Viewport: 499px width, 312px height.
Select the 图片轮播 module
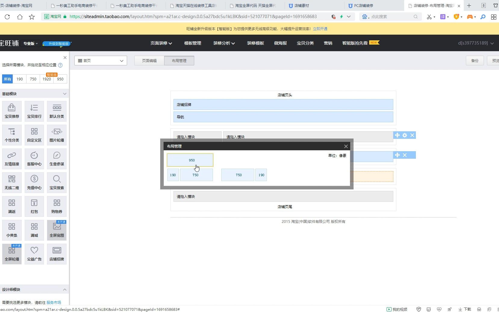click(57, 135)
